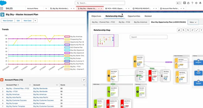203x108 pixels.
Task: Open Big Sky Worldwide tab options chevron
Action: pos(71,8)
